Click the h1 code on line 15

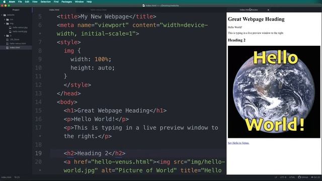(115, 111)
